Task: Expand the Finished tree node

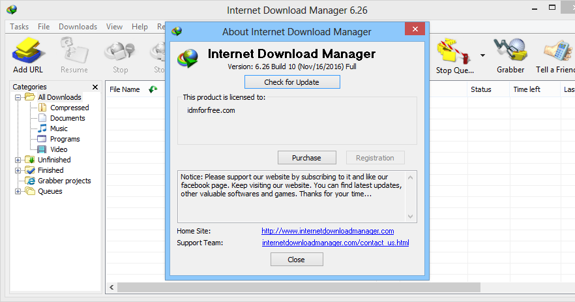Action: 18,171
